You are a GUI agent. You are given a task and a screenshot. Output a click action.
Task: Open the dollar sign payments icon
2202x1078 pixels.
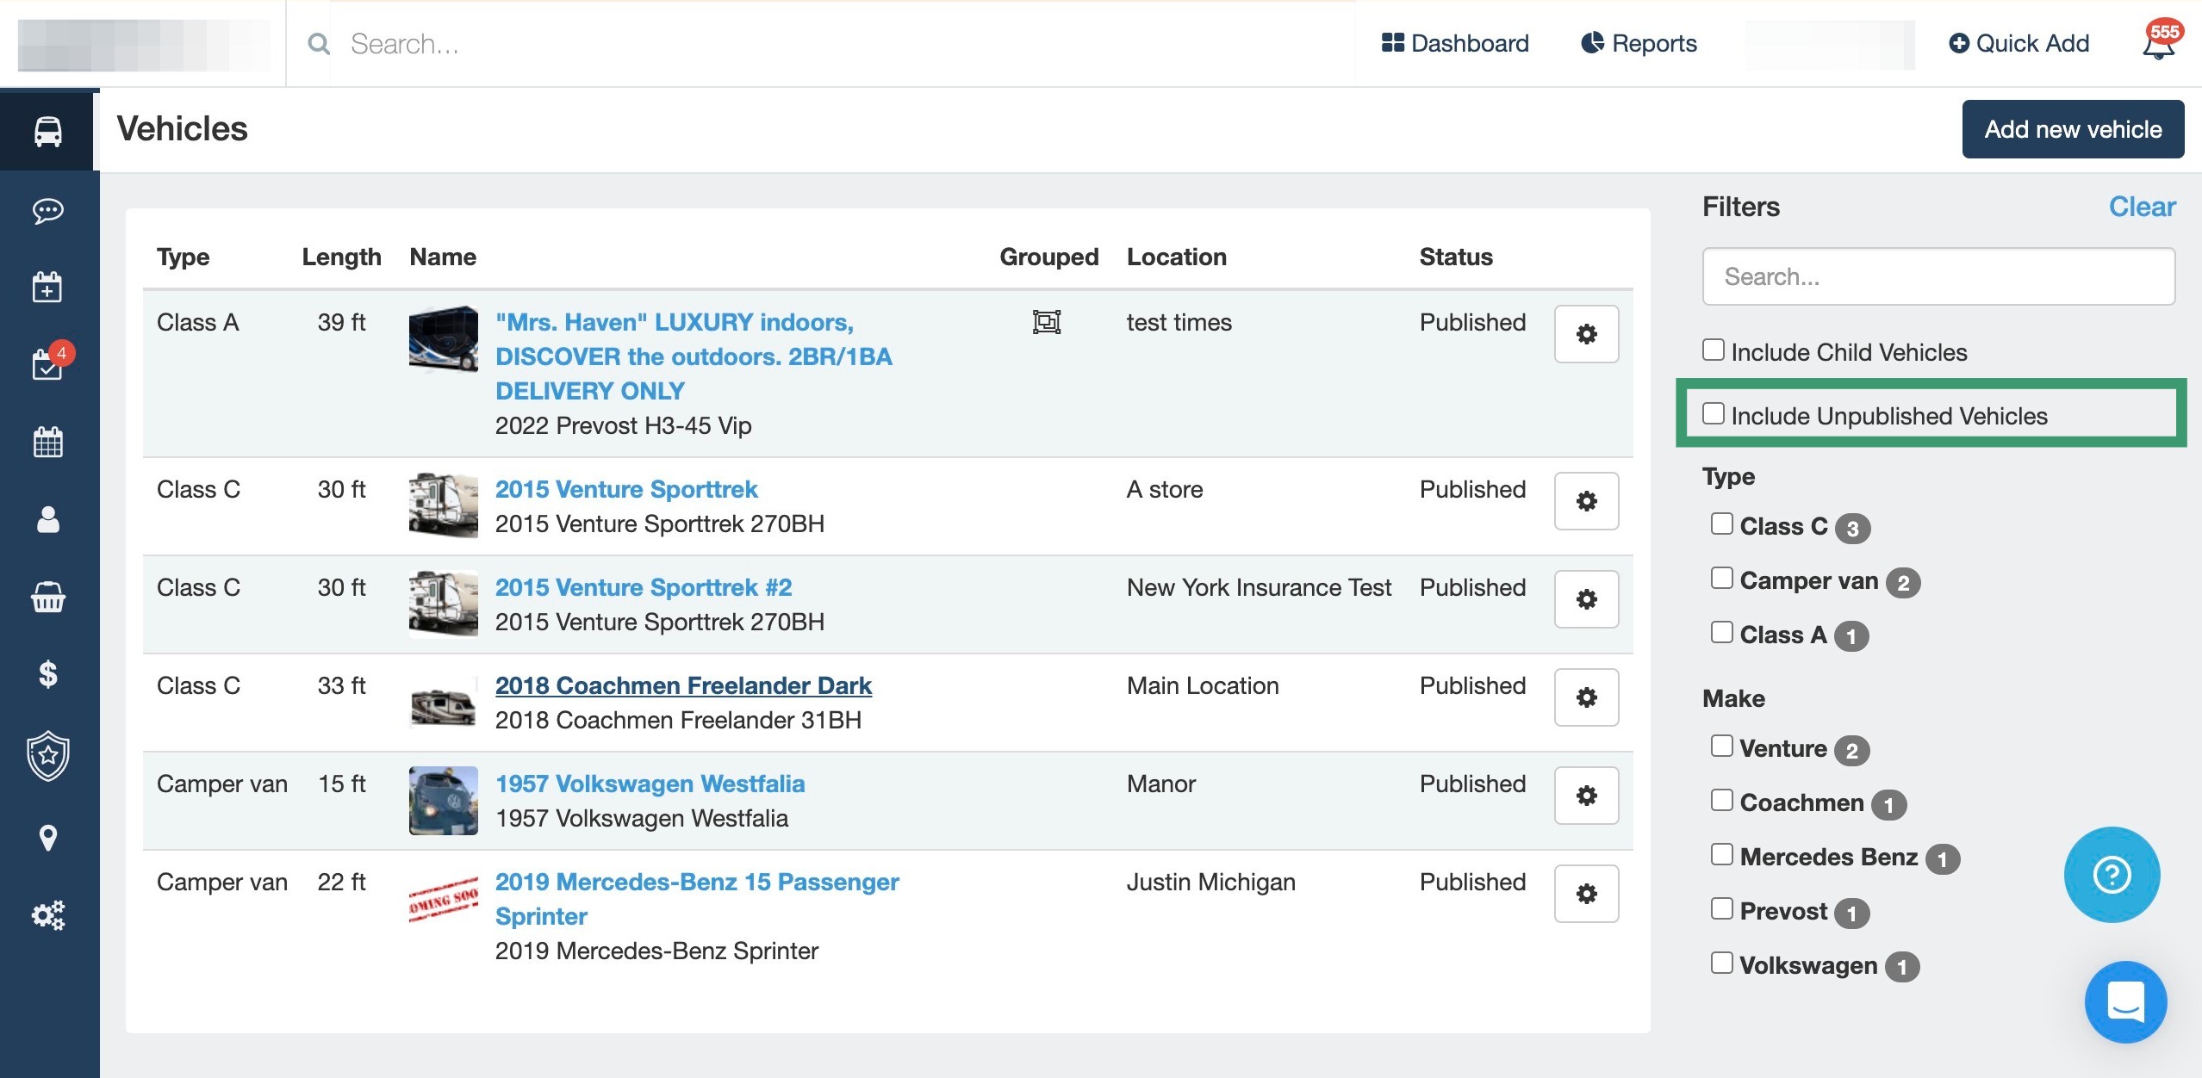tap(48, 674)
